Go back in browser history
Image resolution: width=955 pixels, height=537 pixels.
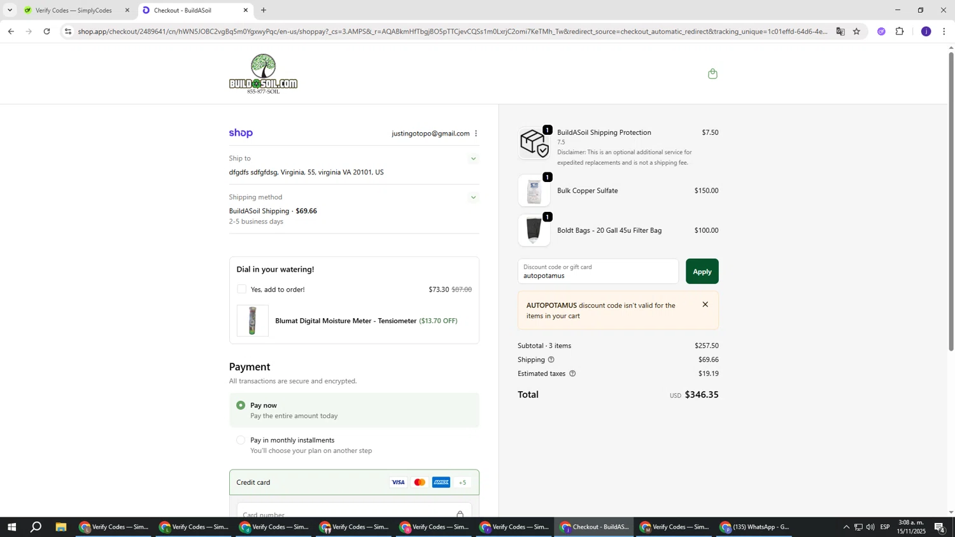coord(11,31)
